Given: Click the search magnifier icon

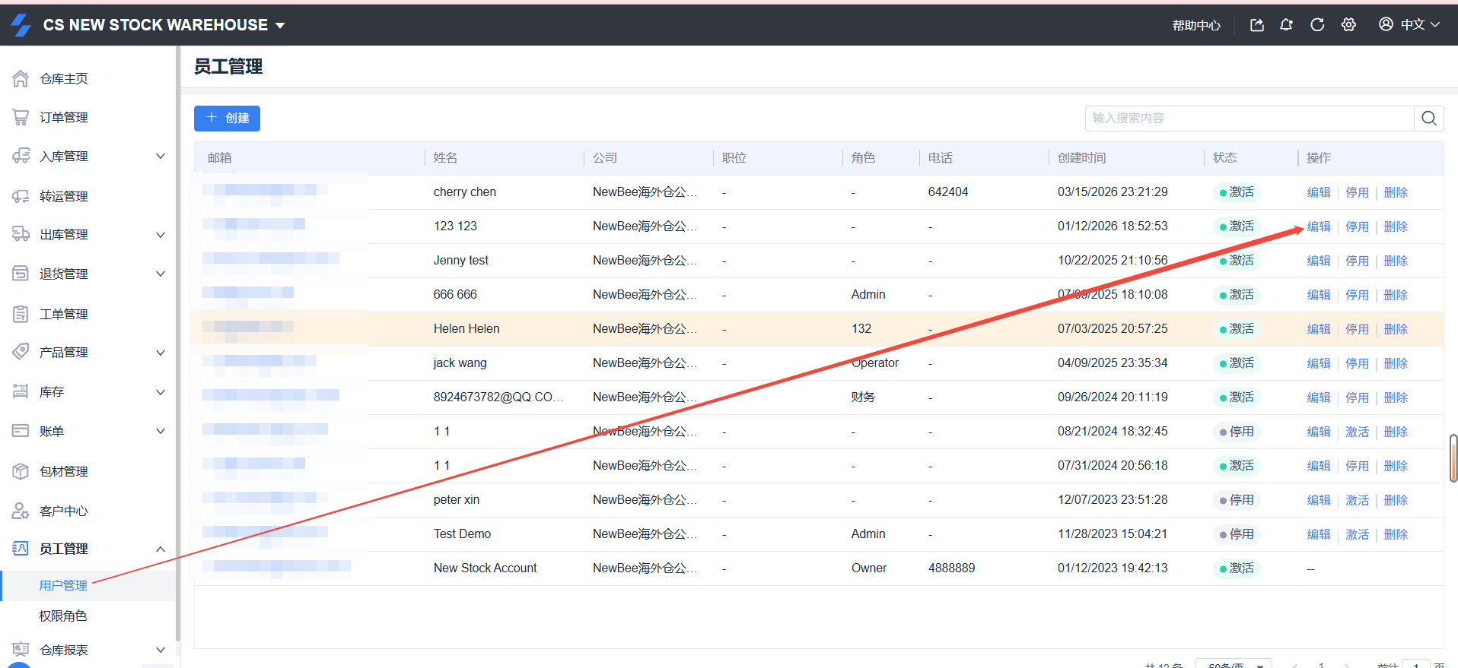Looking at the screenshot, I should (x=1428, y=119).
